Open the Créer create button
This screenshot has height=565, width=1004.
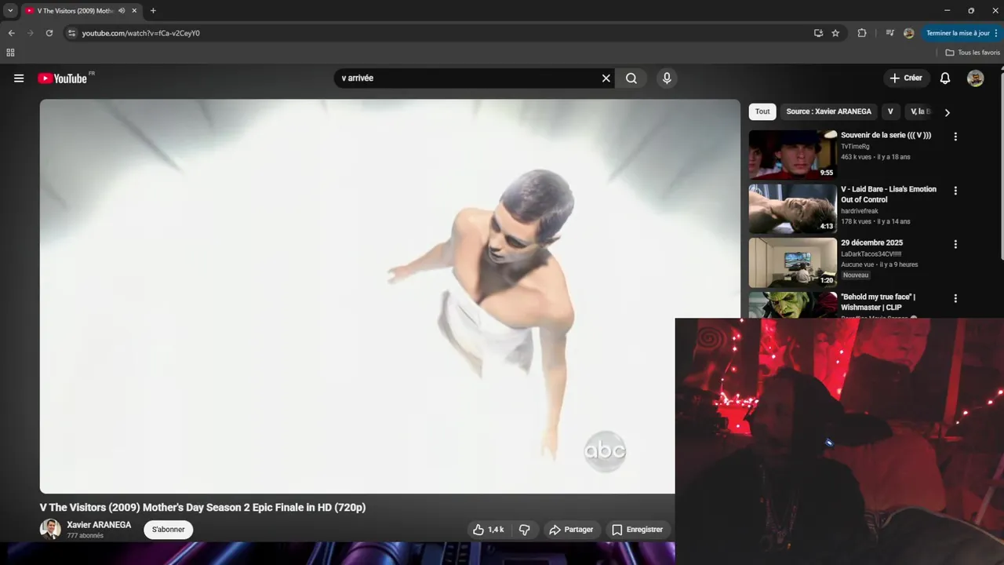pyautogui.click(x=906, y=78)
